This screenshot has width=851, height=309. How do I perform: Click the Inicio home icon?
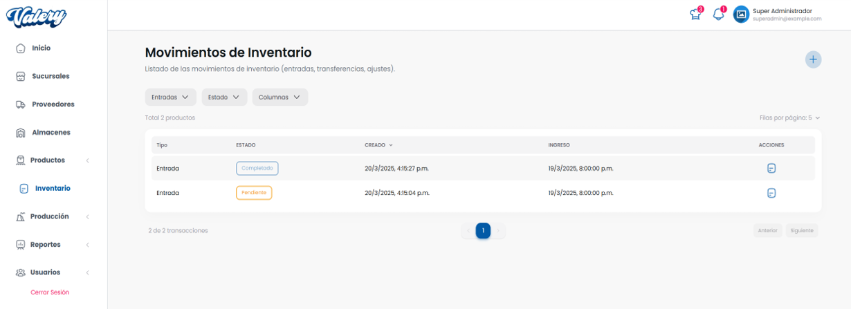pyautogui.click(x=21, y=48)
